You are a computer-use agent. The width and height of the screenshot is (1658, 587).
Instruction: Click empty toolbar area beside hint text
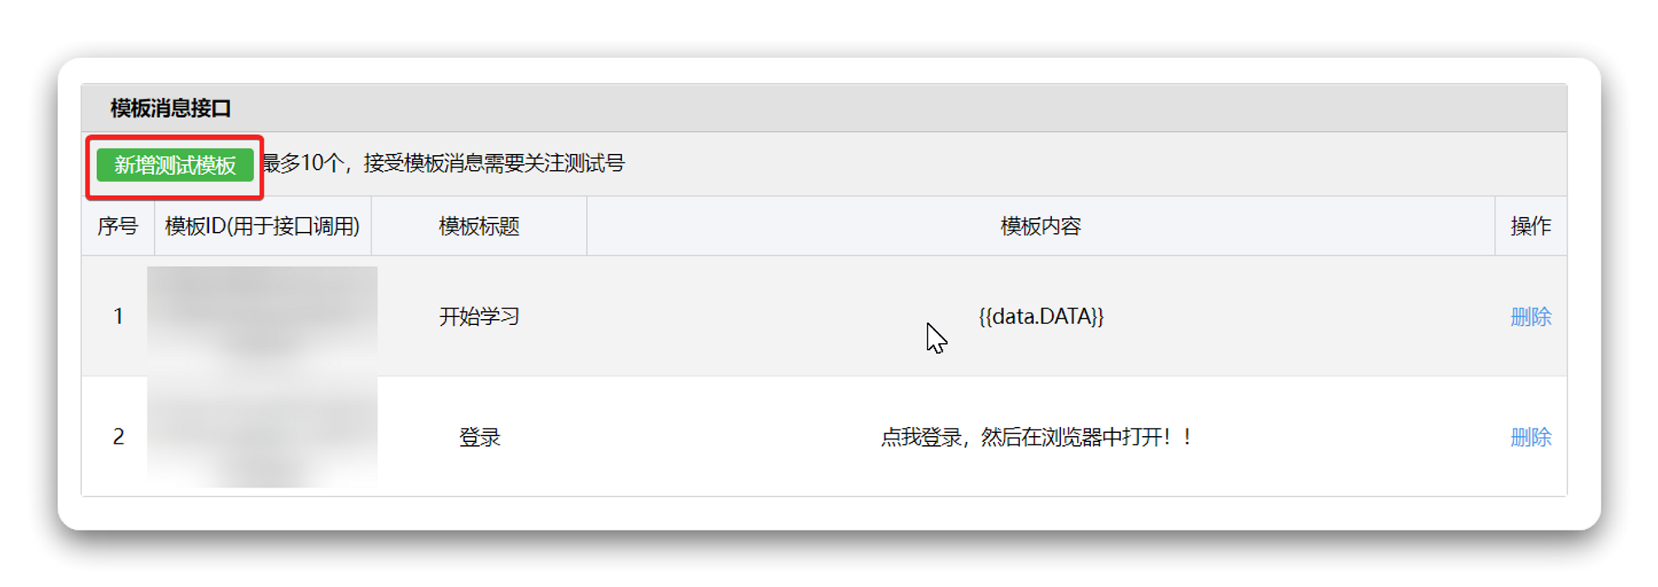[x=1094, y=163]
